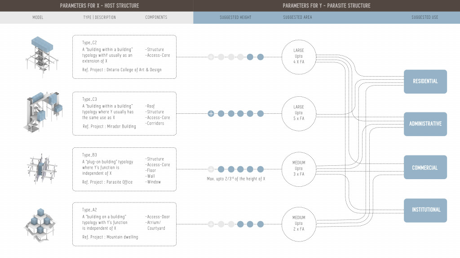The image size is (460, 258).
Task: Click the Residential use button
Action: pos(425,82)
